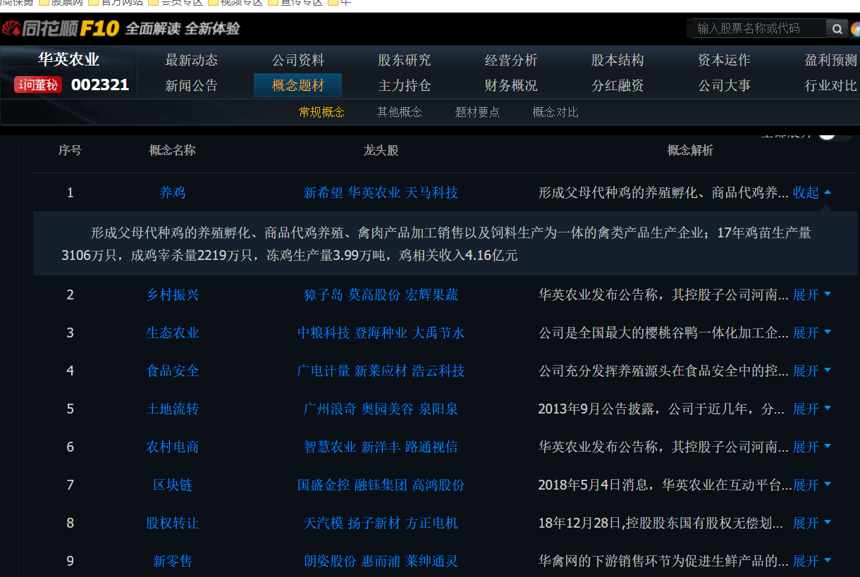This screenshot has width=860, height=577.
Task: Focus the stock name or code search box
Action: coord(756,29)
